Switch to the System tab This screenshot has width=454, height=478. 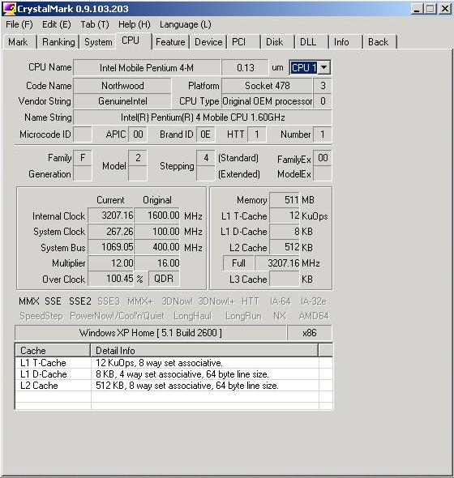[98, 42]
